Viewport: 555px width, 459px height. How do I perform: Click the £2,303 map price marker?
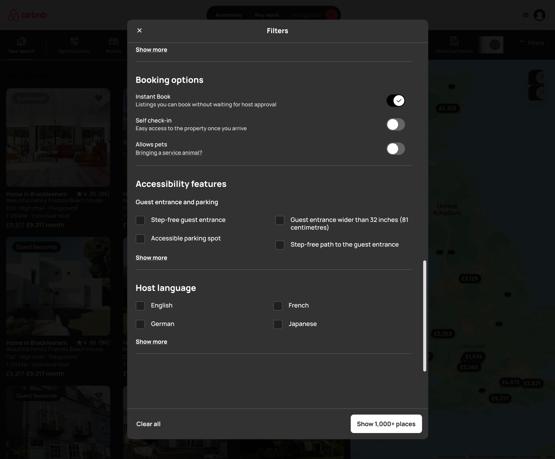pos(443,334)
